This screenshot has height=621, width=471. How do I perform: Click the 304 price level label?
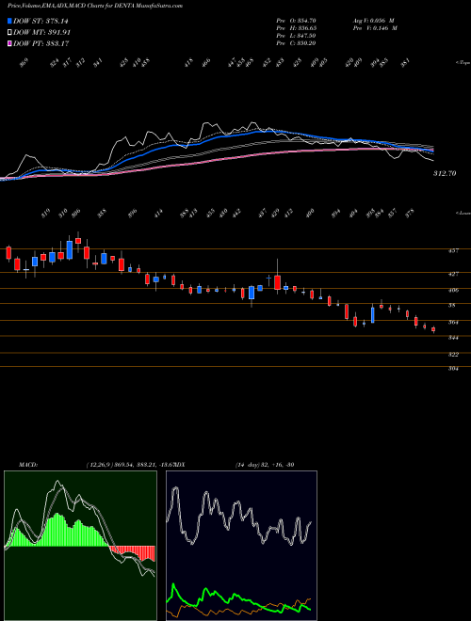point(453,369)
